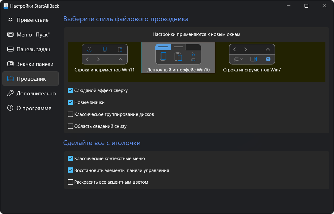This screenshot has height=214, width=334.
Task: Click the StartAllBack app icon in title bar
Action: point(6,6)
